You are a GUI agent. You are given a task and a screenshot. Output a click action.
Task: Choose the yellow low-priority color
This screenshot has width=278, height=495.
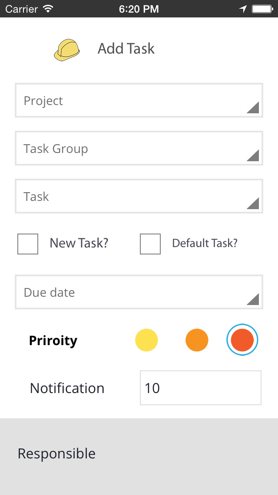147,340
